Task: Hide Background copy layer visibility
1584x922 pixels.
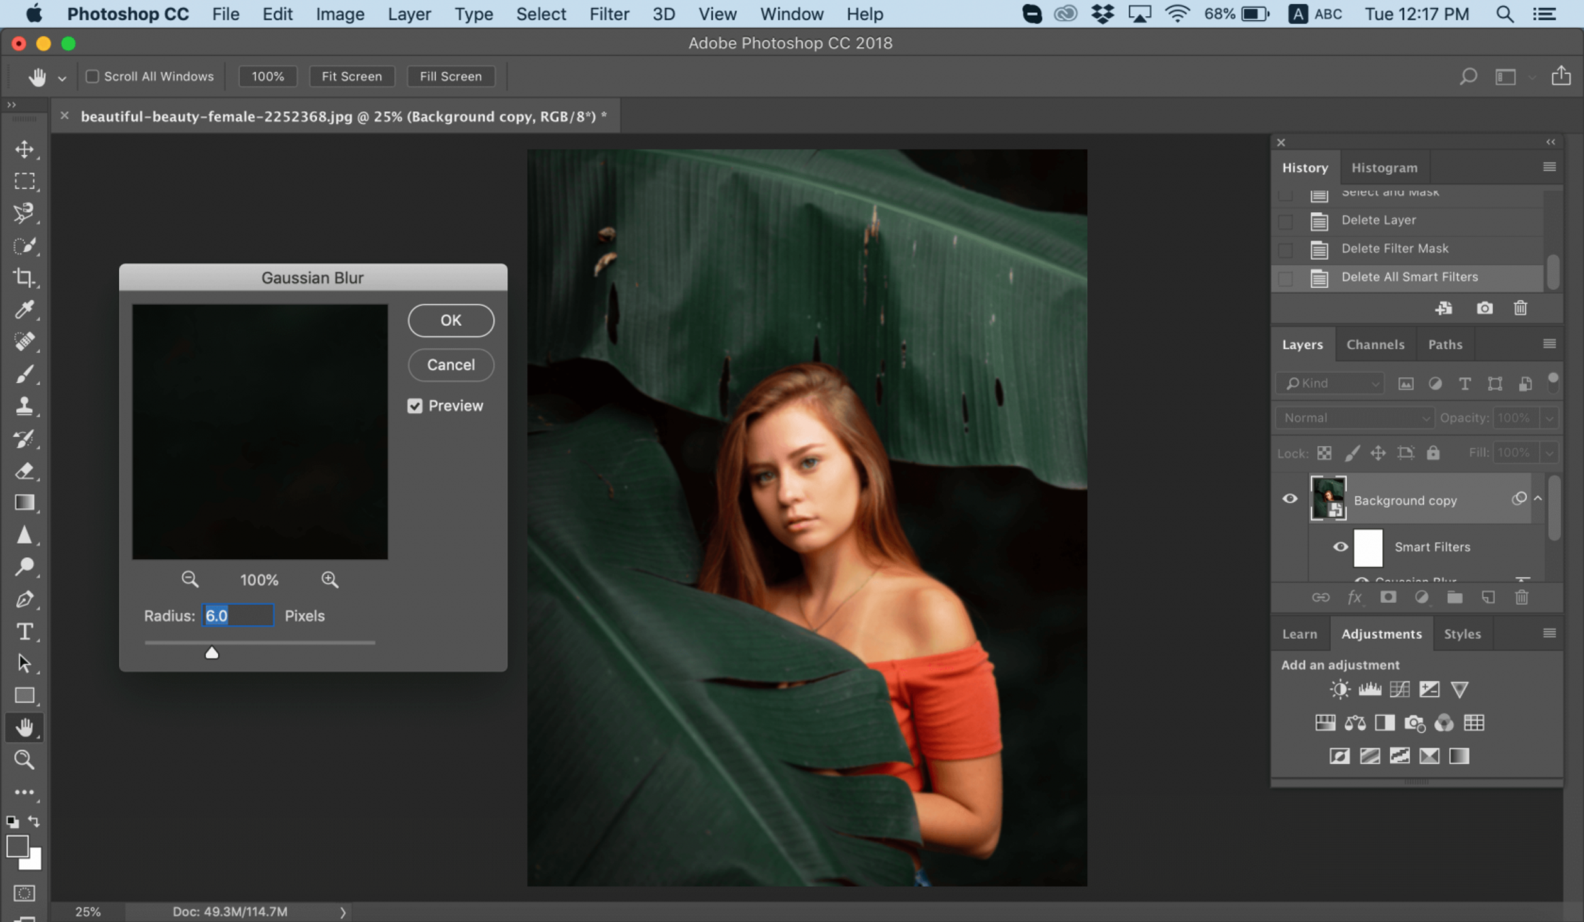Action: (1291, 498)
